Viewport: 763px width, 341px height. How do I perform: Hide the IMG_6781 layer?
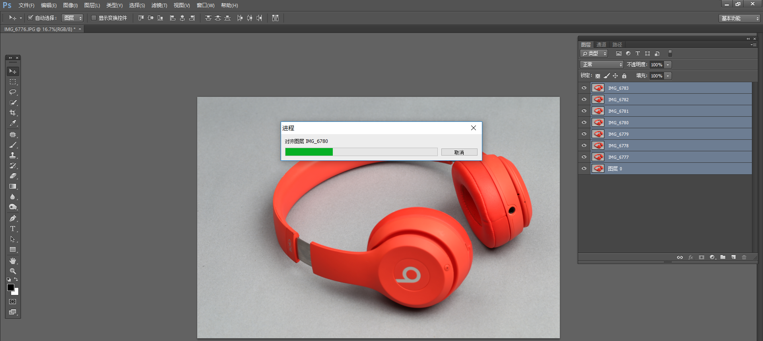tap(584, 111)
